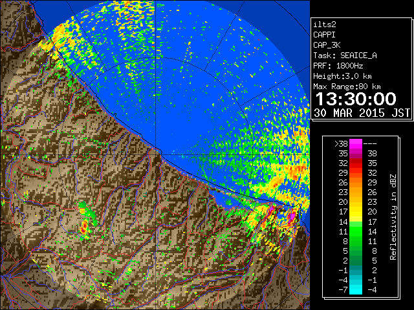Click the bright red 32–35 dBZ legend band
The height and width of the screenshot is (310, 414).
[356, 163]
